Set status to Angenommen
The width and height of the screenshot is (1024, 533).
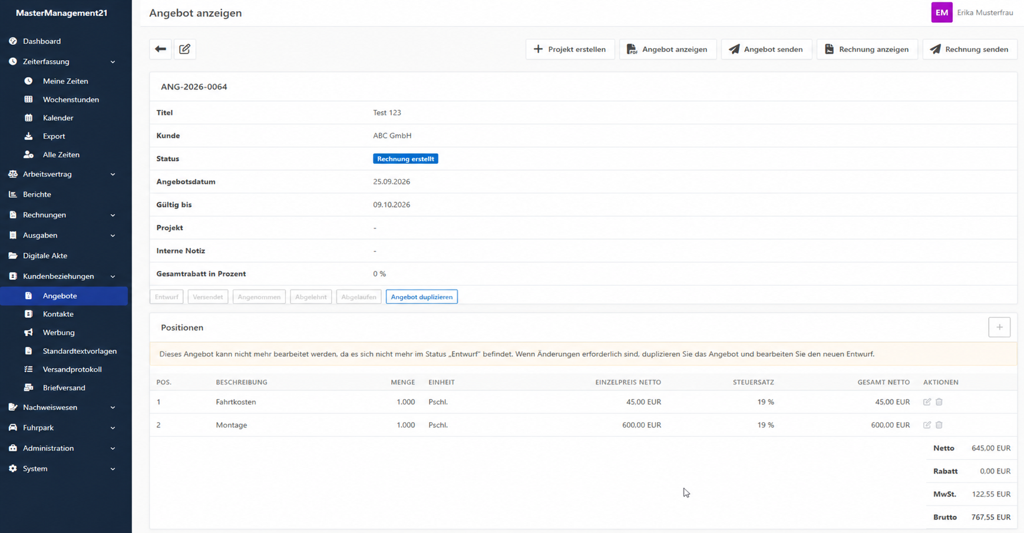[259, 297]
